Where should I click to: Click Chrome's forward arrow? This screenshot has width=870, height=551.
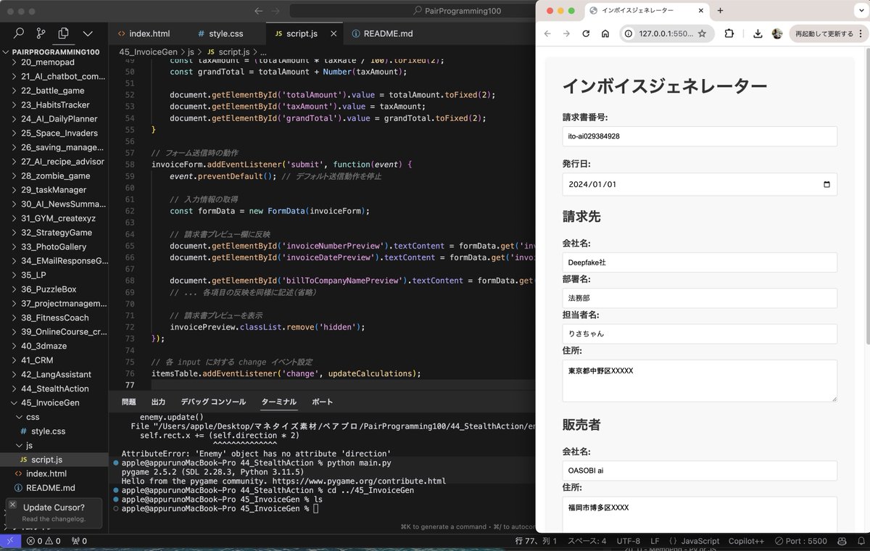click(x=566, y=33)
